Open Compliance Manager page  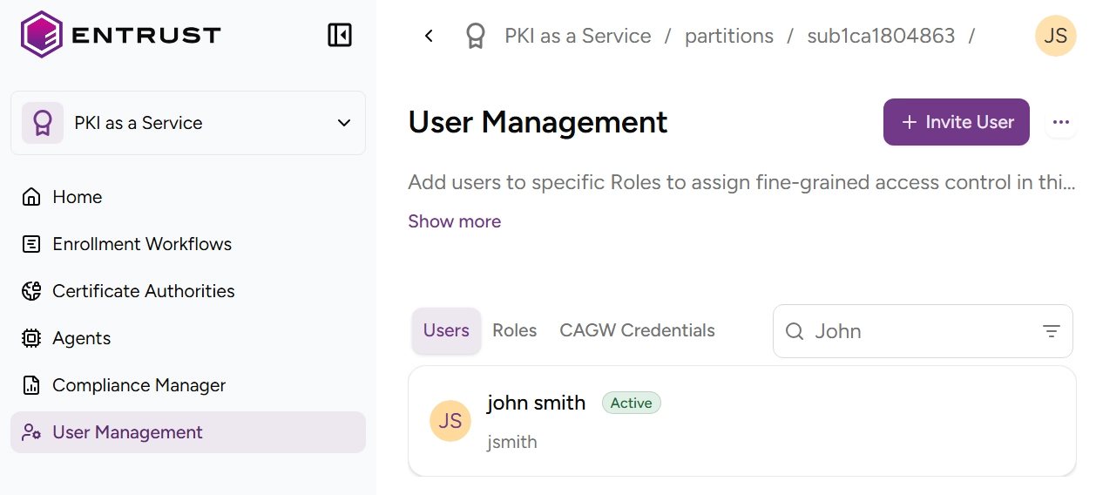point(188,385)
